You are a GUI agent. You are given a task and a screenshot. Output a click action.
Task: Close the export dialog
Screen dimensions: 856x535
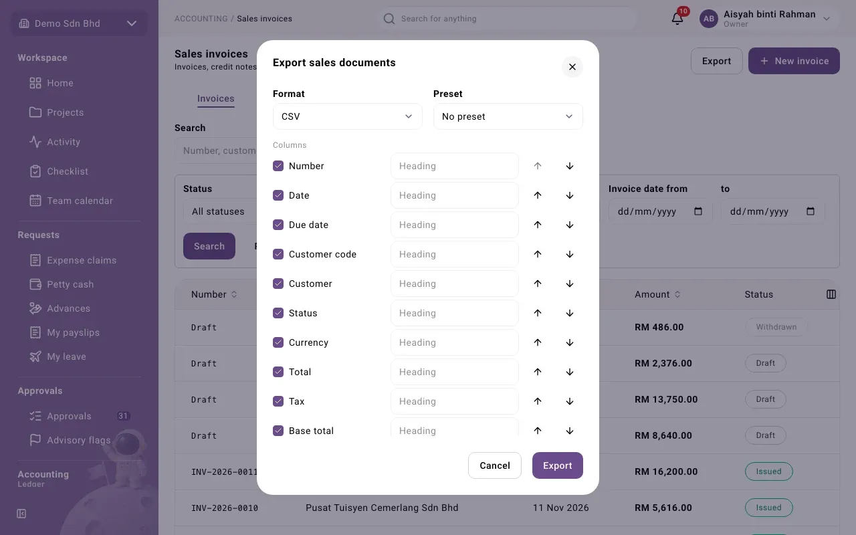click(x=572, y=67)
